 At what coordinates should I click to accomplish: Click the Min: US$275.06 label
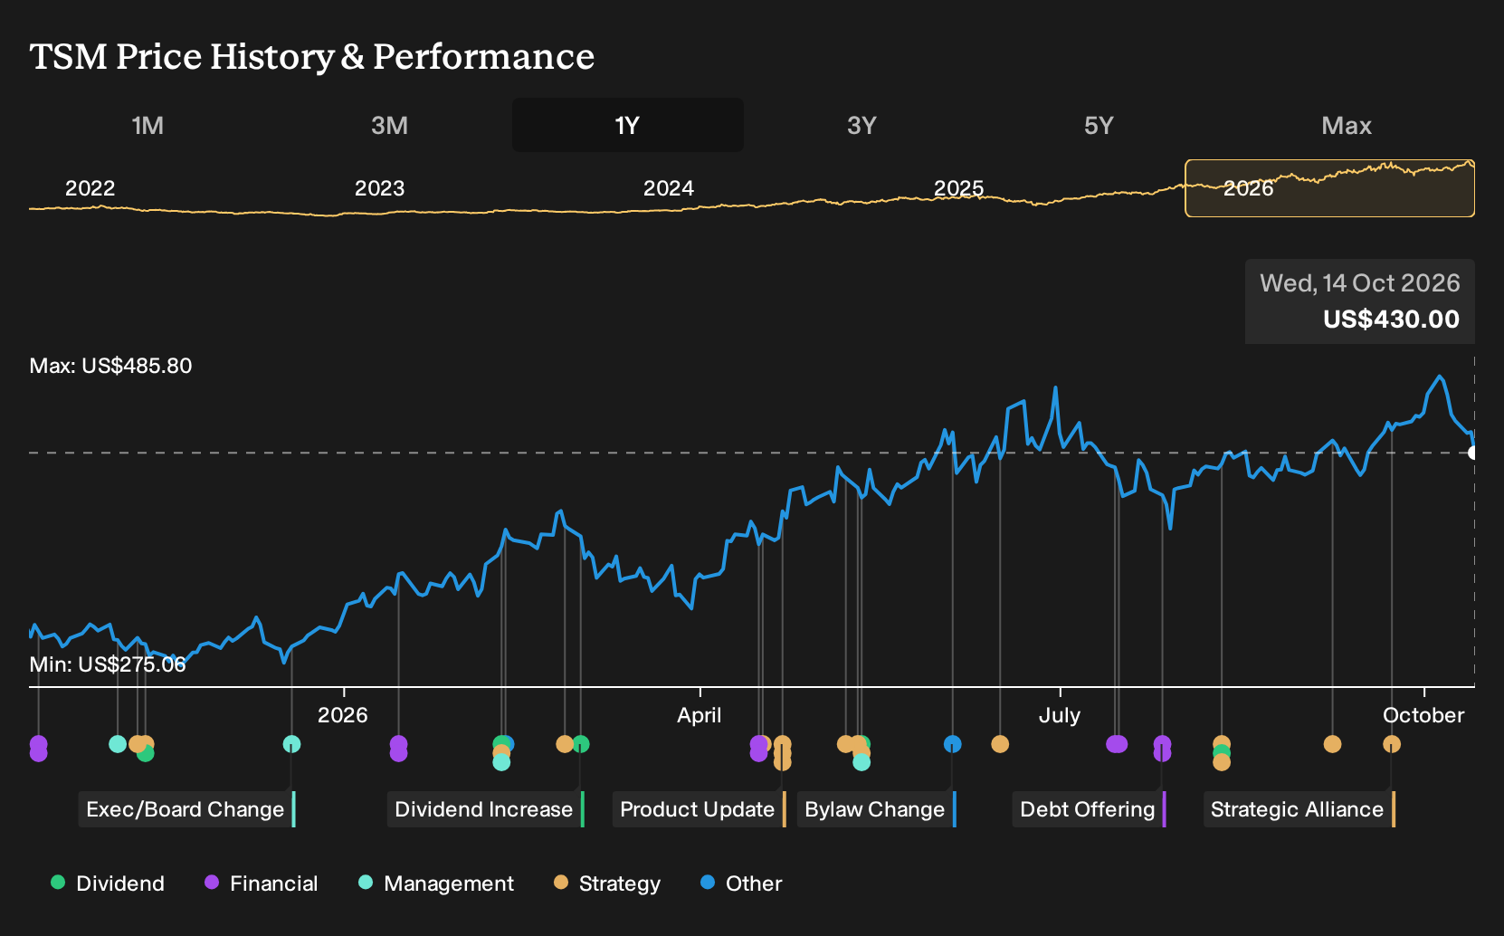tap(108, 664)
